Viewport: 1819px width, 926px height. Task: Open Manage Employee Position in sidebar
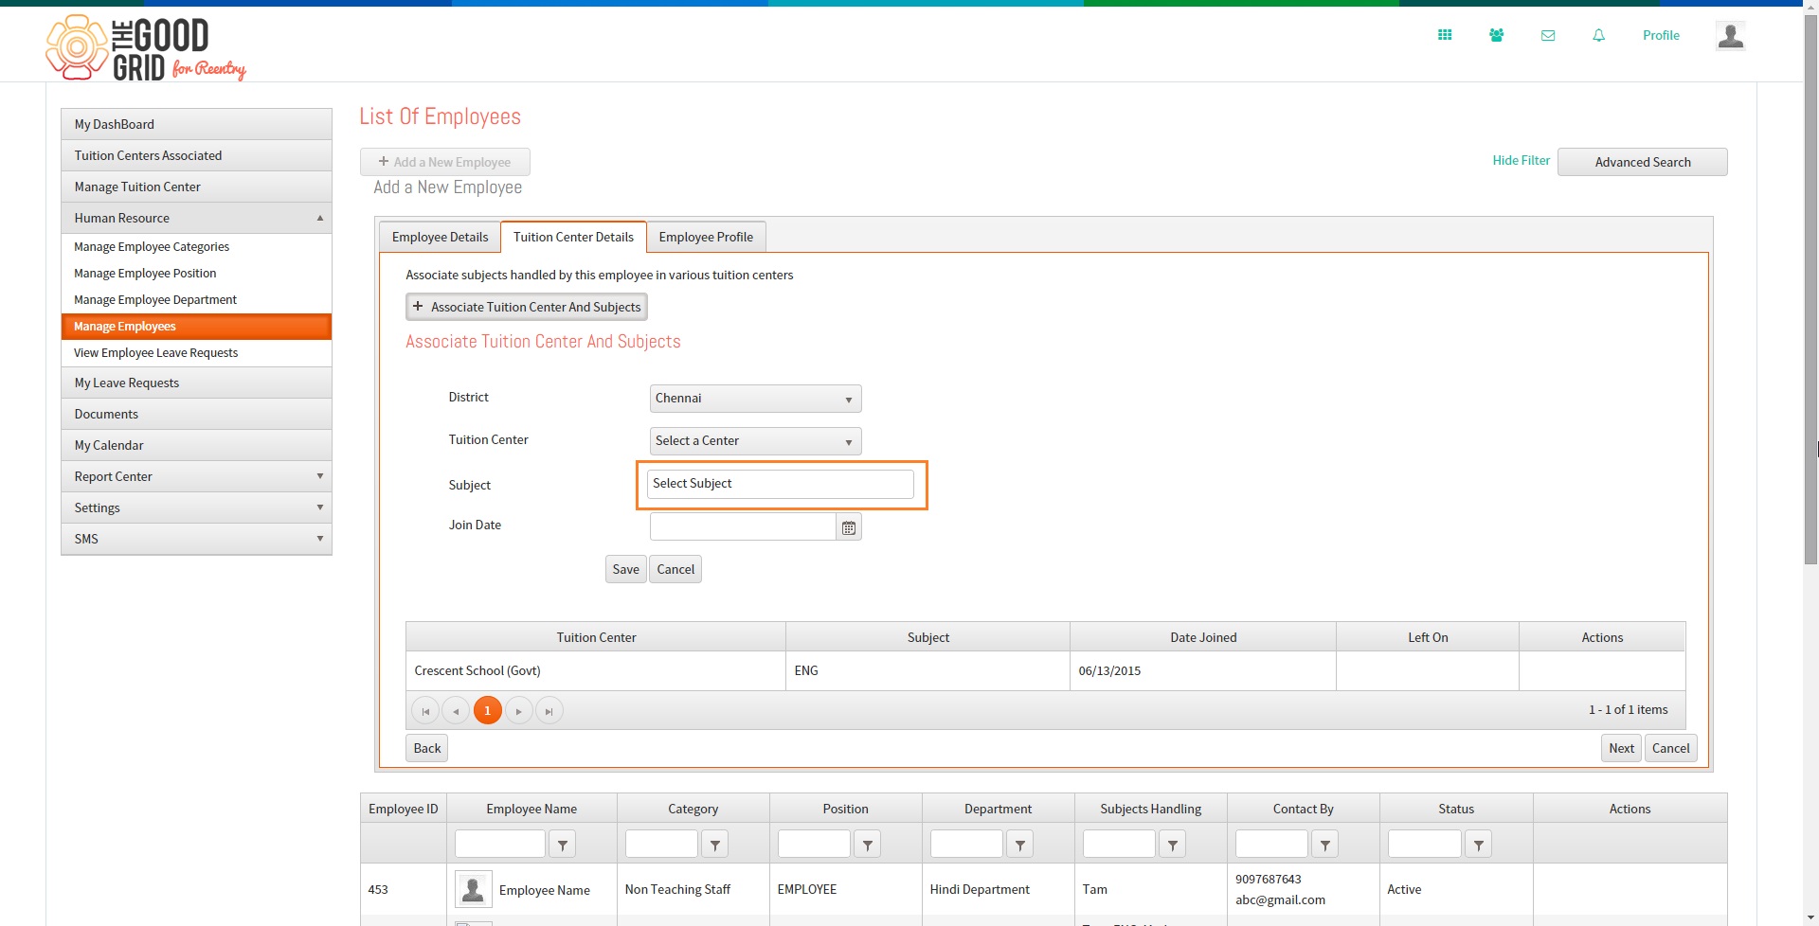point(145,273)
